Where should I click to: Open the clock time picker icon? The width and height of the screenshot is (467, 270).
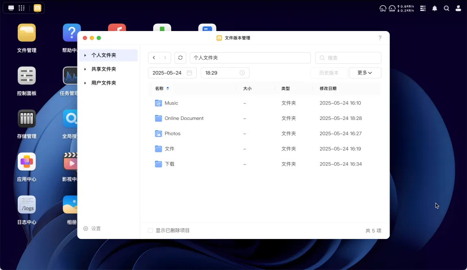tap(242, 73)
